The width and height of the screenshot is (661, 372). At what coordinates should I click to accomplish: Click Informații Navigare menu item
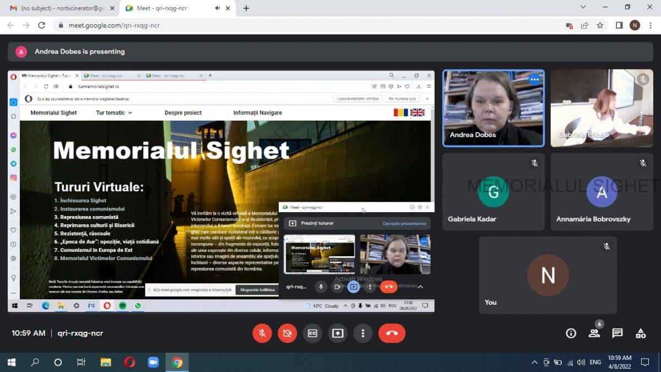pyautogui.click(x=257, y=112)
